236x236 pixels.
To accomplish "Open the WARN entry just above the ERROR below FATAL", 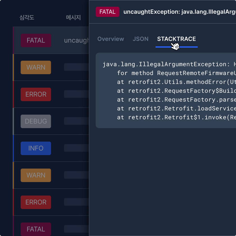I will tap(36, 67).
